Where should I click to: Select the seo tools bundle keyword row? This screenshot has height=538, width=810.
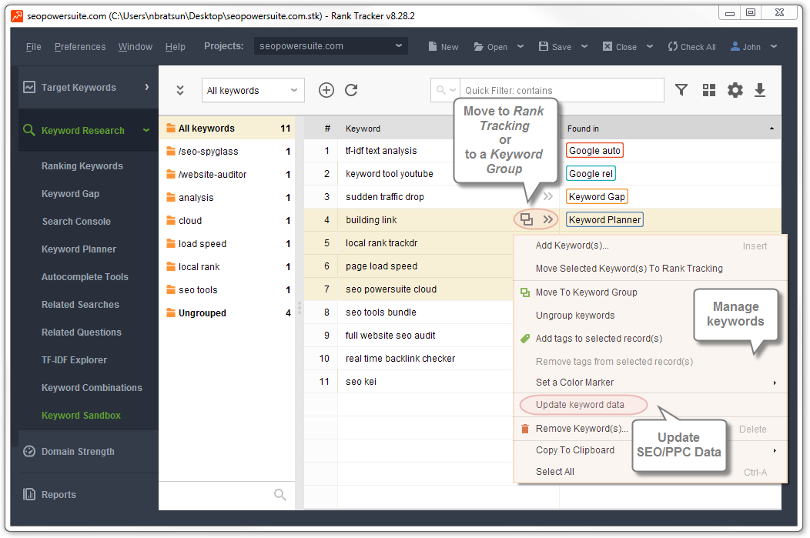408,312
